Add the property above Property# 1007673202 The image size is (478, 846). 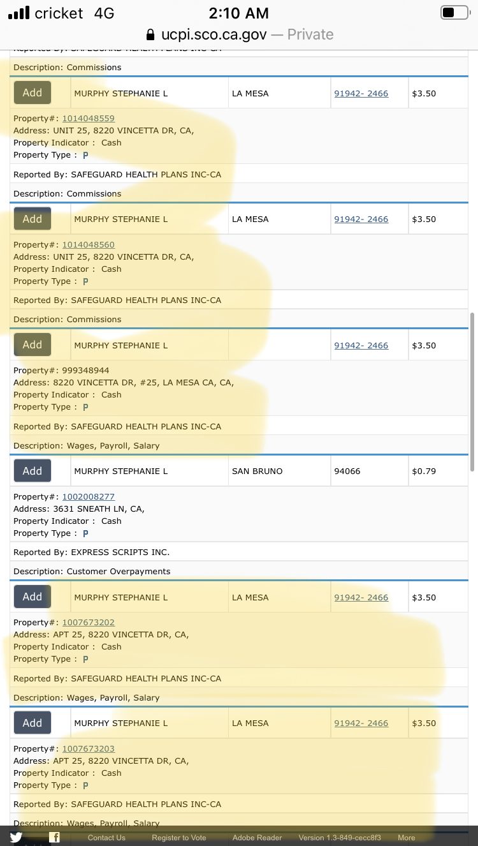tap(33, 597)
